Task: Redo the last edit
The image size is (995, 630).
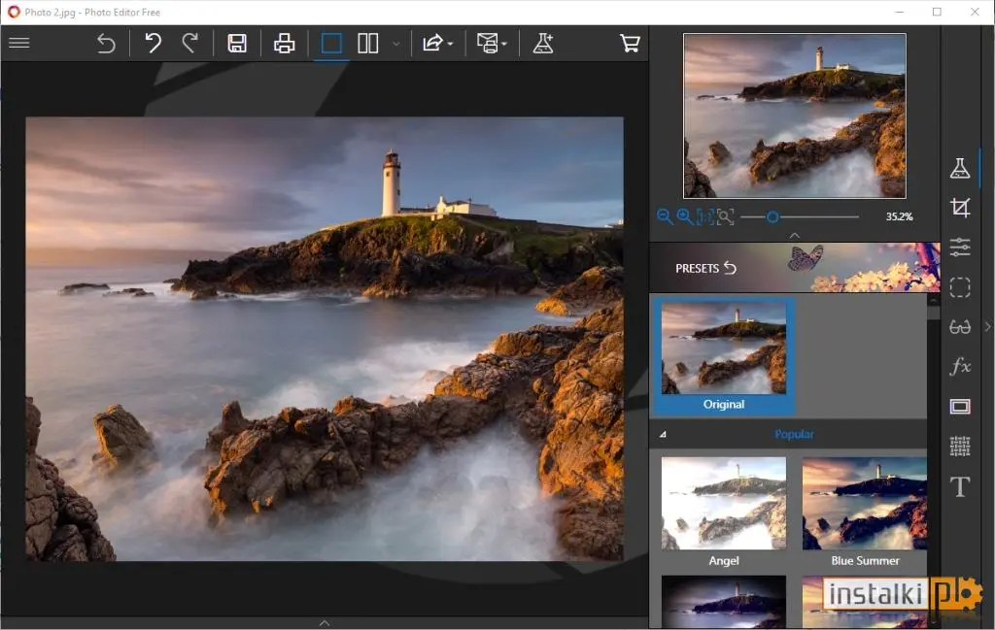Action: (189, 43)
